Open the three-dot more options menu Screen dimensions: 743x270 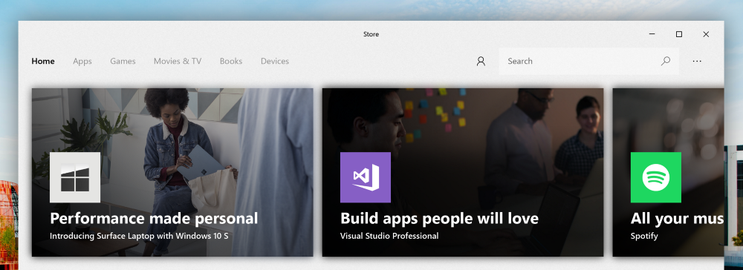[697, 61]
